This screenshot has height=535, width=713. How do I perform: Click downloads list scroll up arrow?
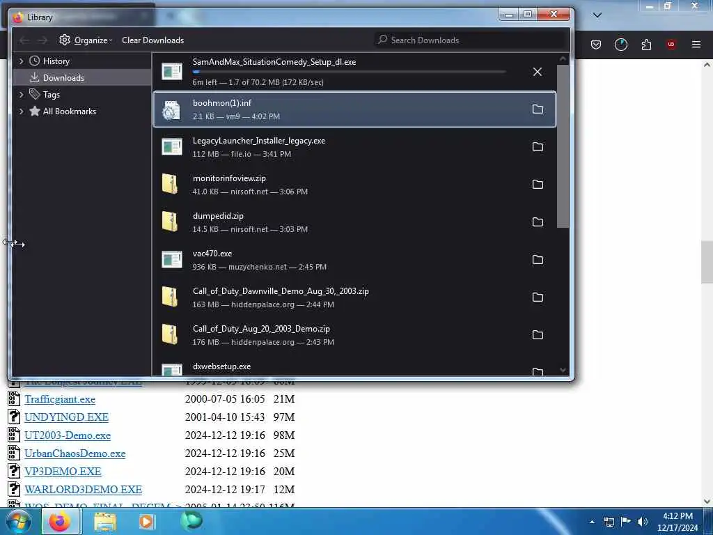click(x=563, y=59)
